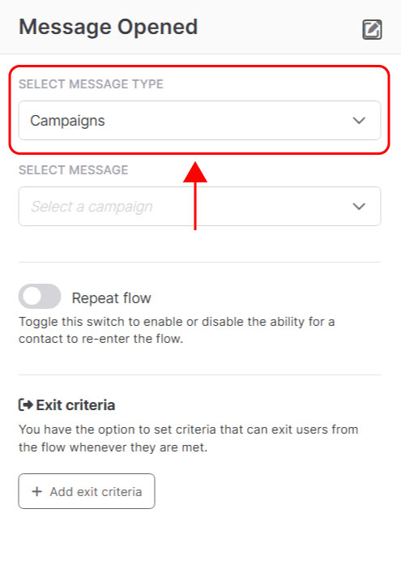
Task: Click the Exit criteria description text
Action: [189, 439]
